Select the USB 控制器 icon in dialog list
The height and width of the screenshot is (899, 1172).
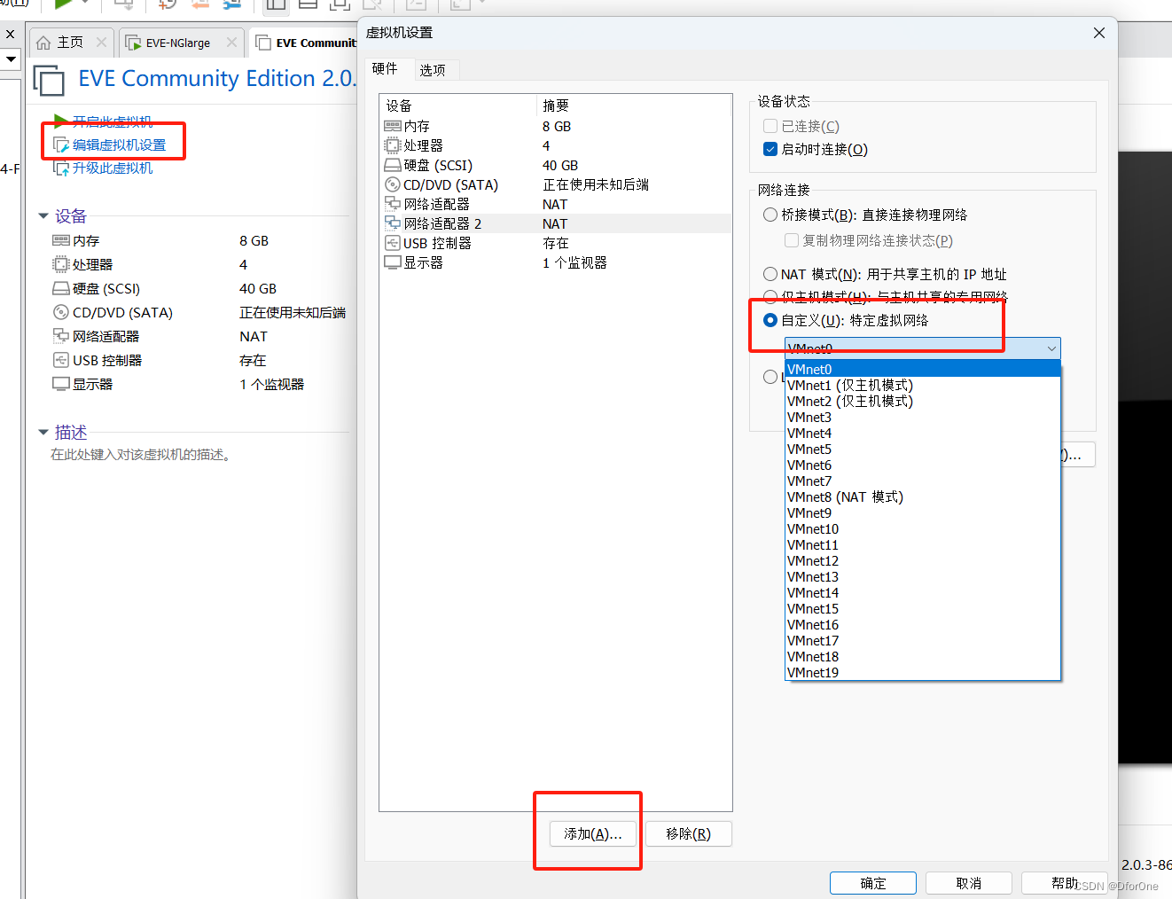click(393, 243)
